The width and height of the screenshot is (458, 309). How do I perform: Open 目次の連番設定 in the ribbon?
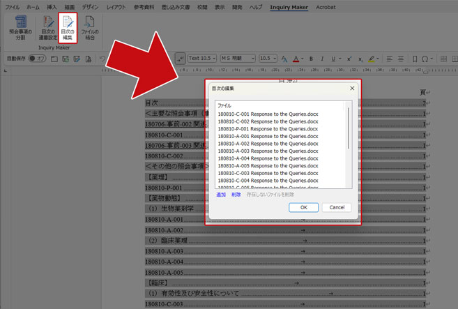tap(47, 29)
